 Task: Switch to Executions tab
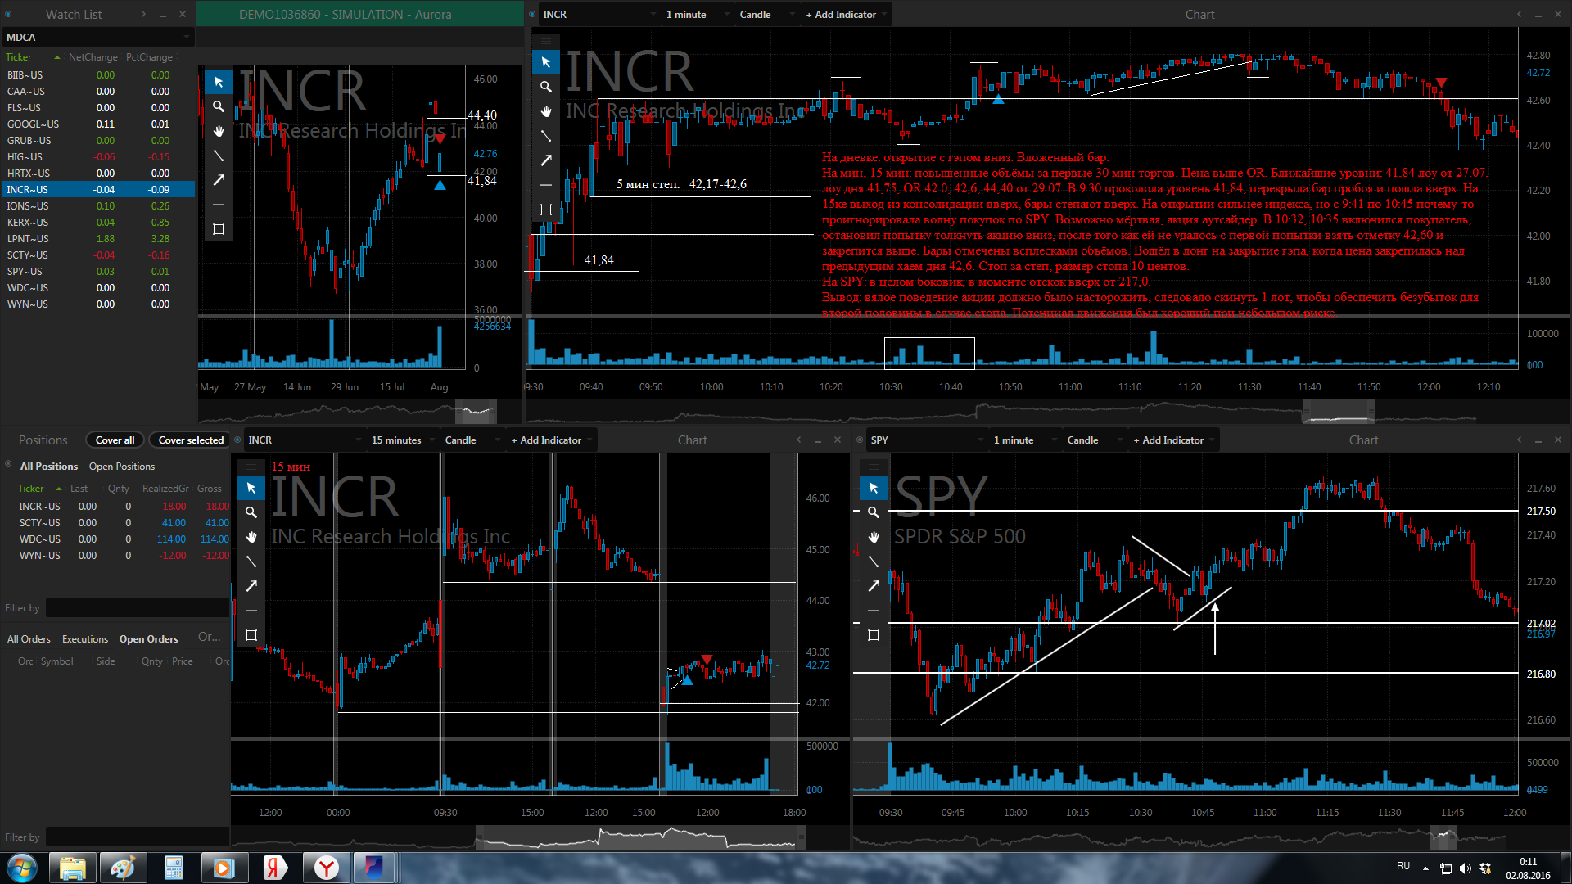pos(85,638)
